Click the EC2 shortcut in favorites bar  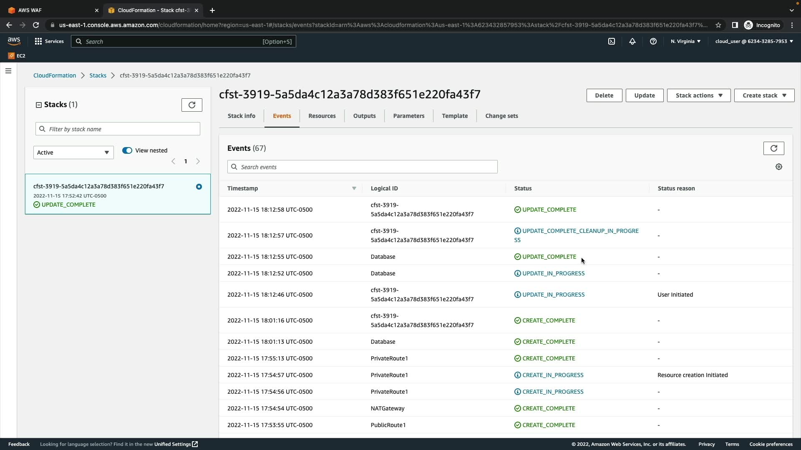coord(17,56)
